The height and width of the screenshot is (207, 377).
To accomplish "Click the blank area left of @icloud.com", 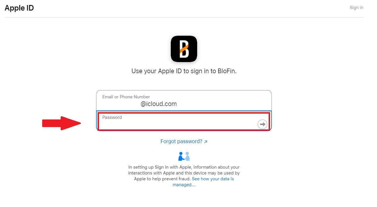I will 121,104.
